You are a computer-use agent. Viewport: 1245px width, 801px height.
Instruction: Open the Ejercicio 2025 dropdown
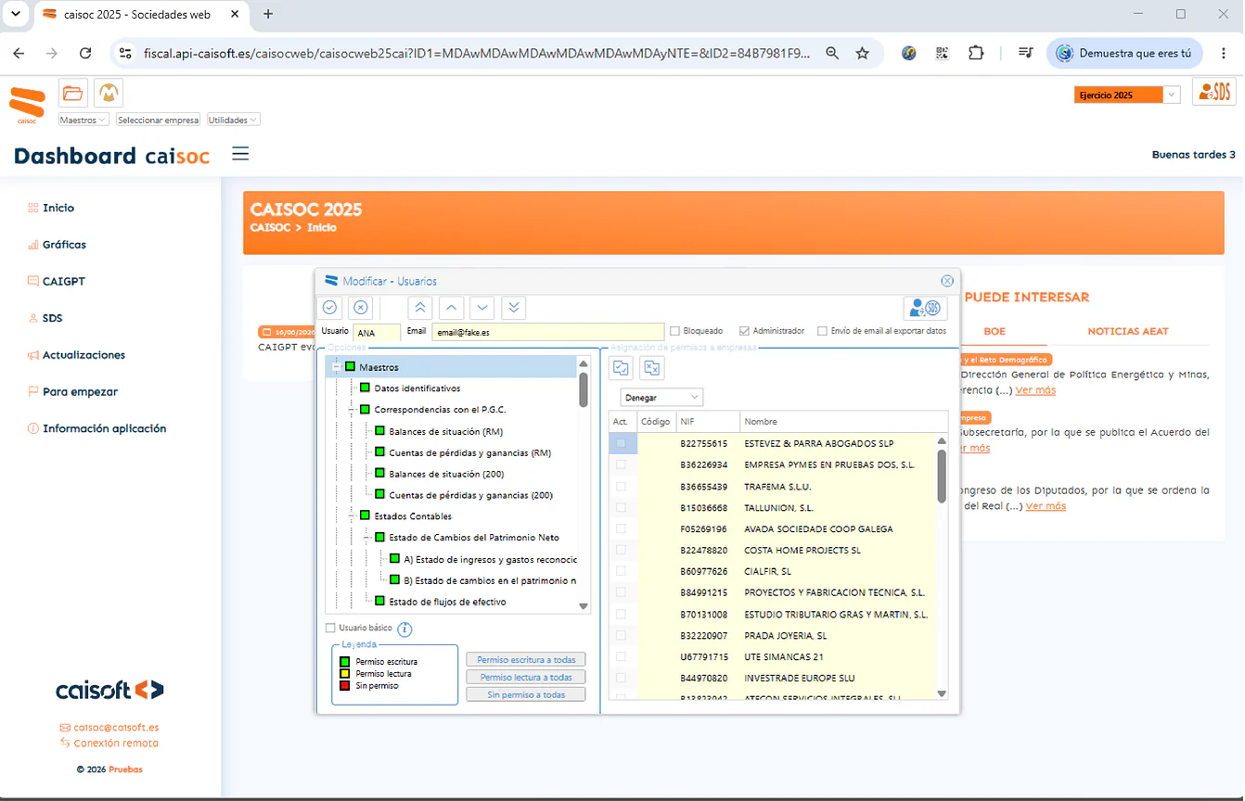point(1126,95)
